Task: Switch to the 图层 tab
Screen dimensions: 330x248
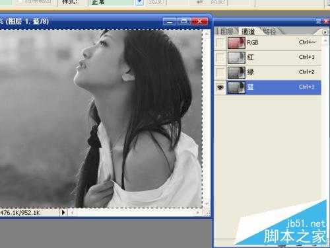Action: (x=226, y=31)
